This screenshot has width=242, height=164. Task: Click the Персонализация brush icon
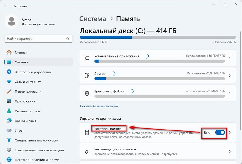[x=9, y=92]
